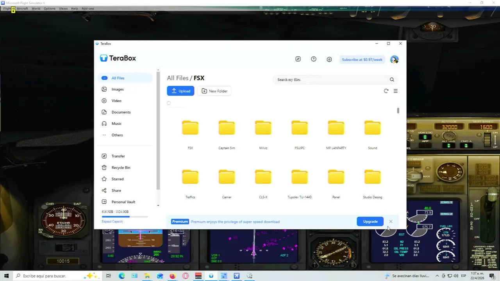
Task: Open TeraBox settings hexagon icon
Action: [x=329, y=59]
